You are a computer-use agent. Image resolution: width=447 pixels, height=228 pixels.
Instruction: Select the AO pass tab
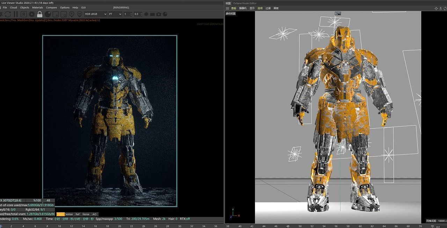pyautogui.click(x=94, y=214)
